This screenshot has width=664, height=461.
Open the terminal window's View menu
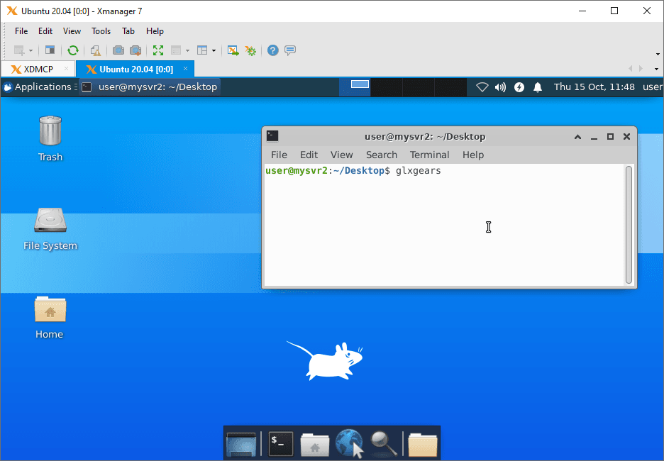coord(342,155)
